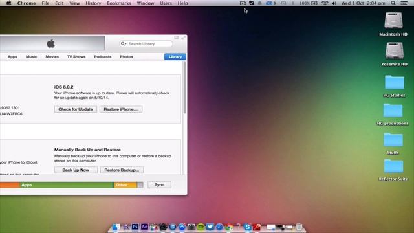Click the Other storage segment
Viewport: 414px width, 233px height.
pos(125,185)
